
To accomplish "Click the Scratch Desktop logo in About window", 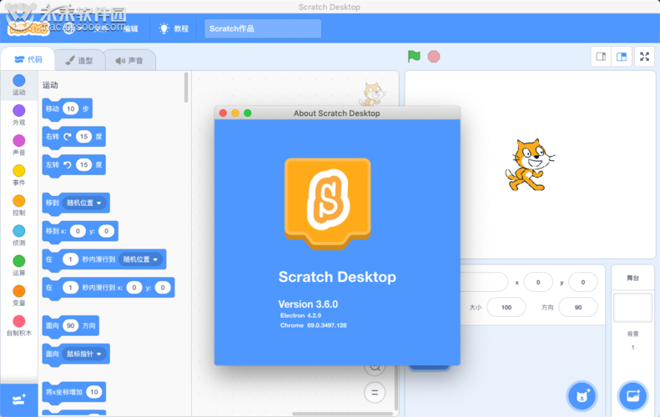I will pos(327,204).
